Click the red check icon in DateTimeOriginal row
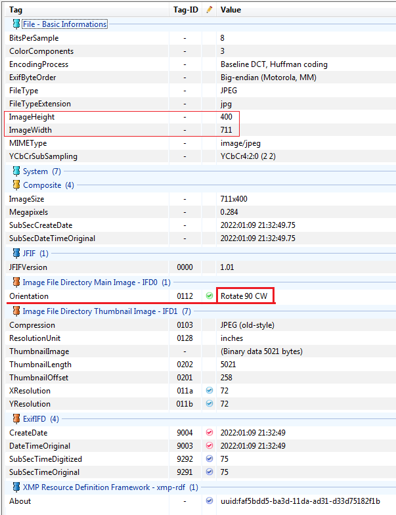 (209, 445)
